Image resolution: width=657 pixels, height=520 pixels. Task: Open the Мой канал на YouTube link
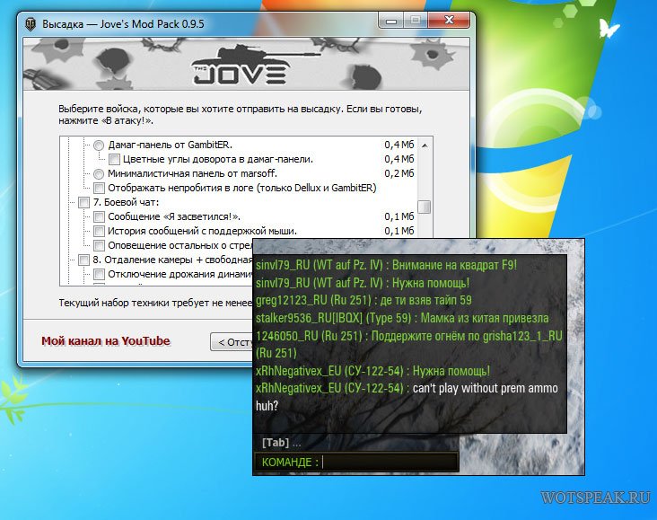(x=105, y=341)
